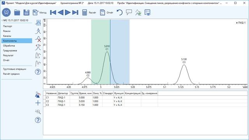Open help icon beside the chart
This screenshot has width=249, height=140.
click(38, 72)
